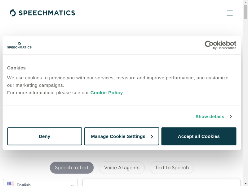Click the chevron arrow next to Show details
This screenshot has height=186, width=248.
pyautogui.click(x=231, y=117)
